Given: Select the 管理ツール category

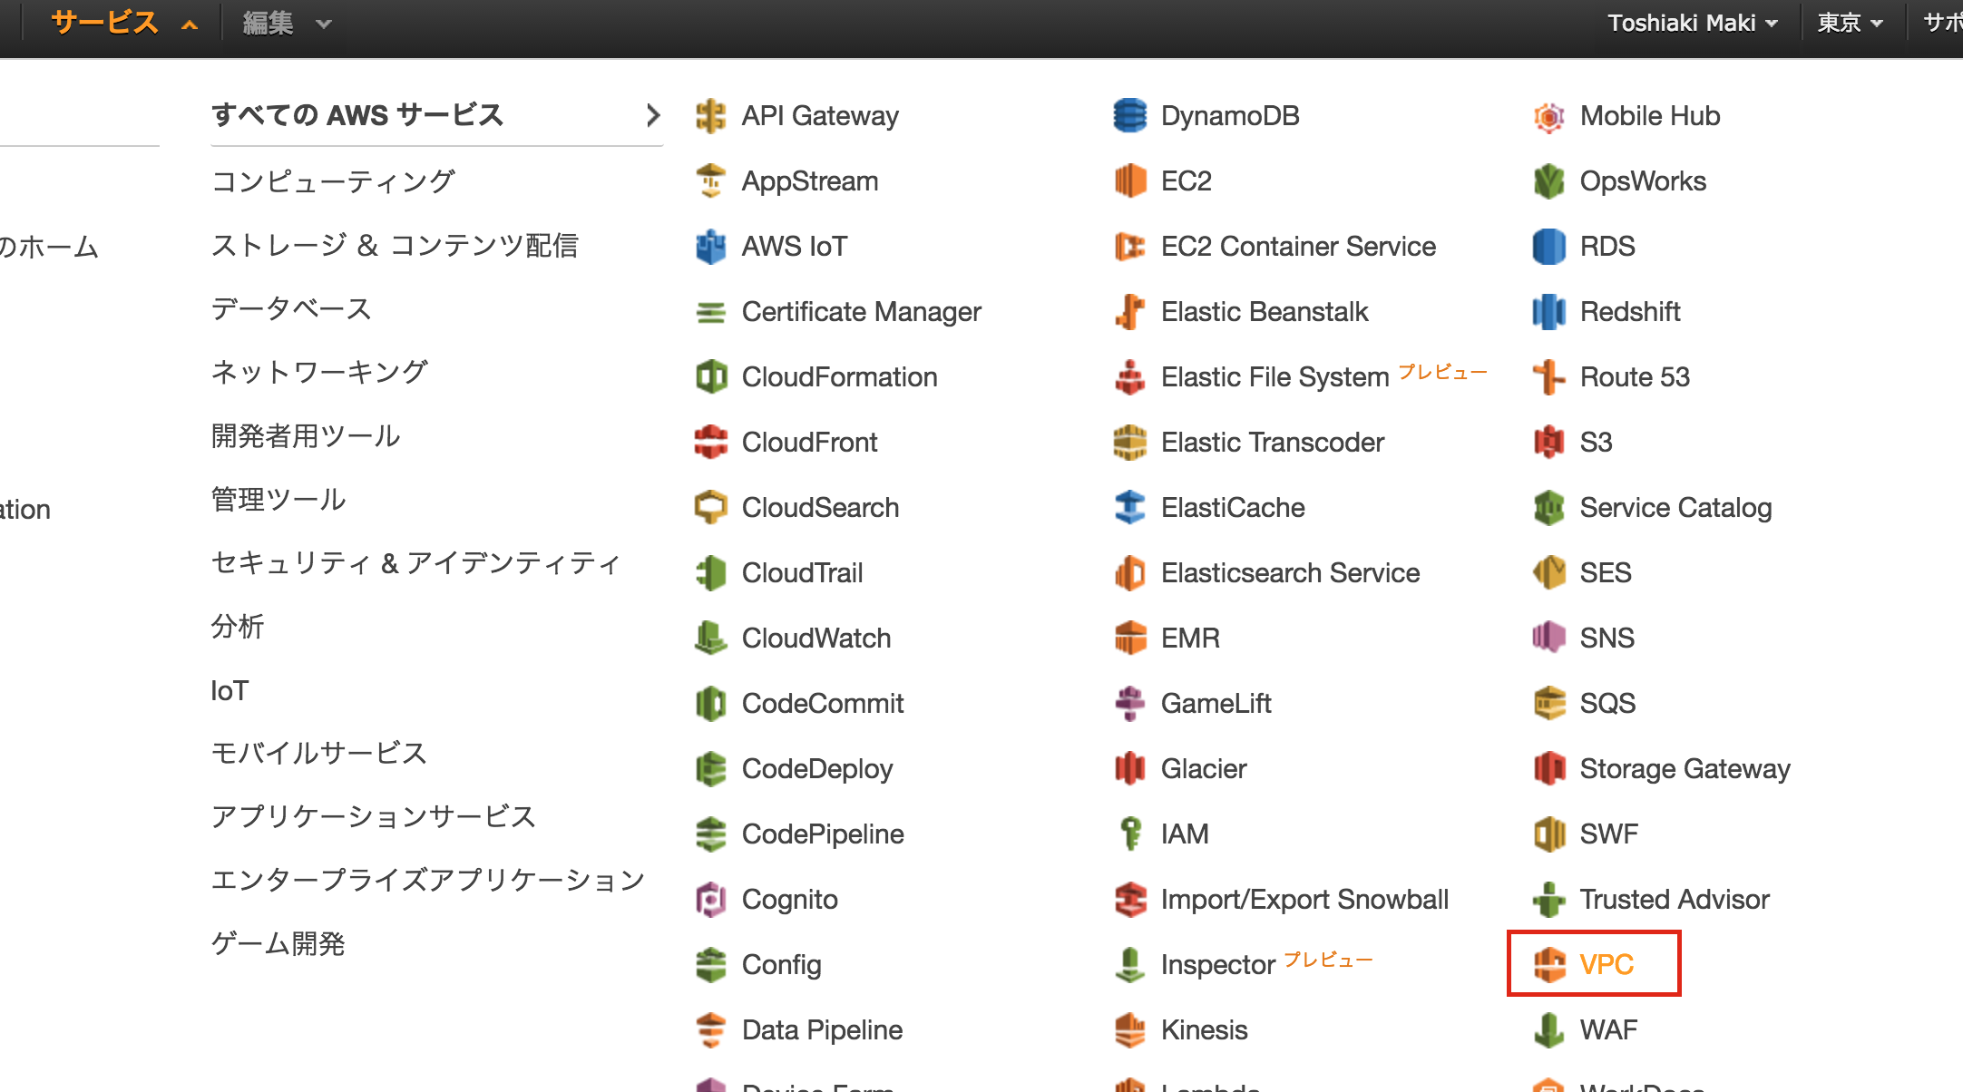Looking at the screenshot, I should (278, 499).
